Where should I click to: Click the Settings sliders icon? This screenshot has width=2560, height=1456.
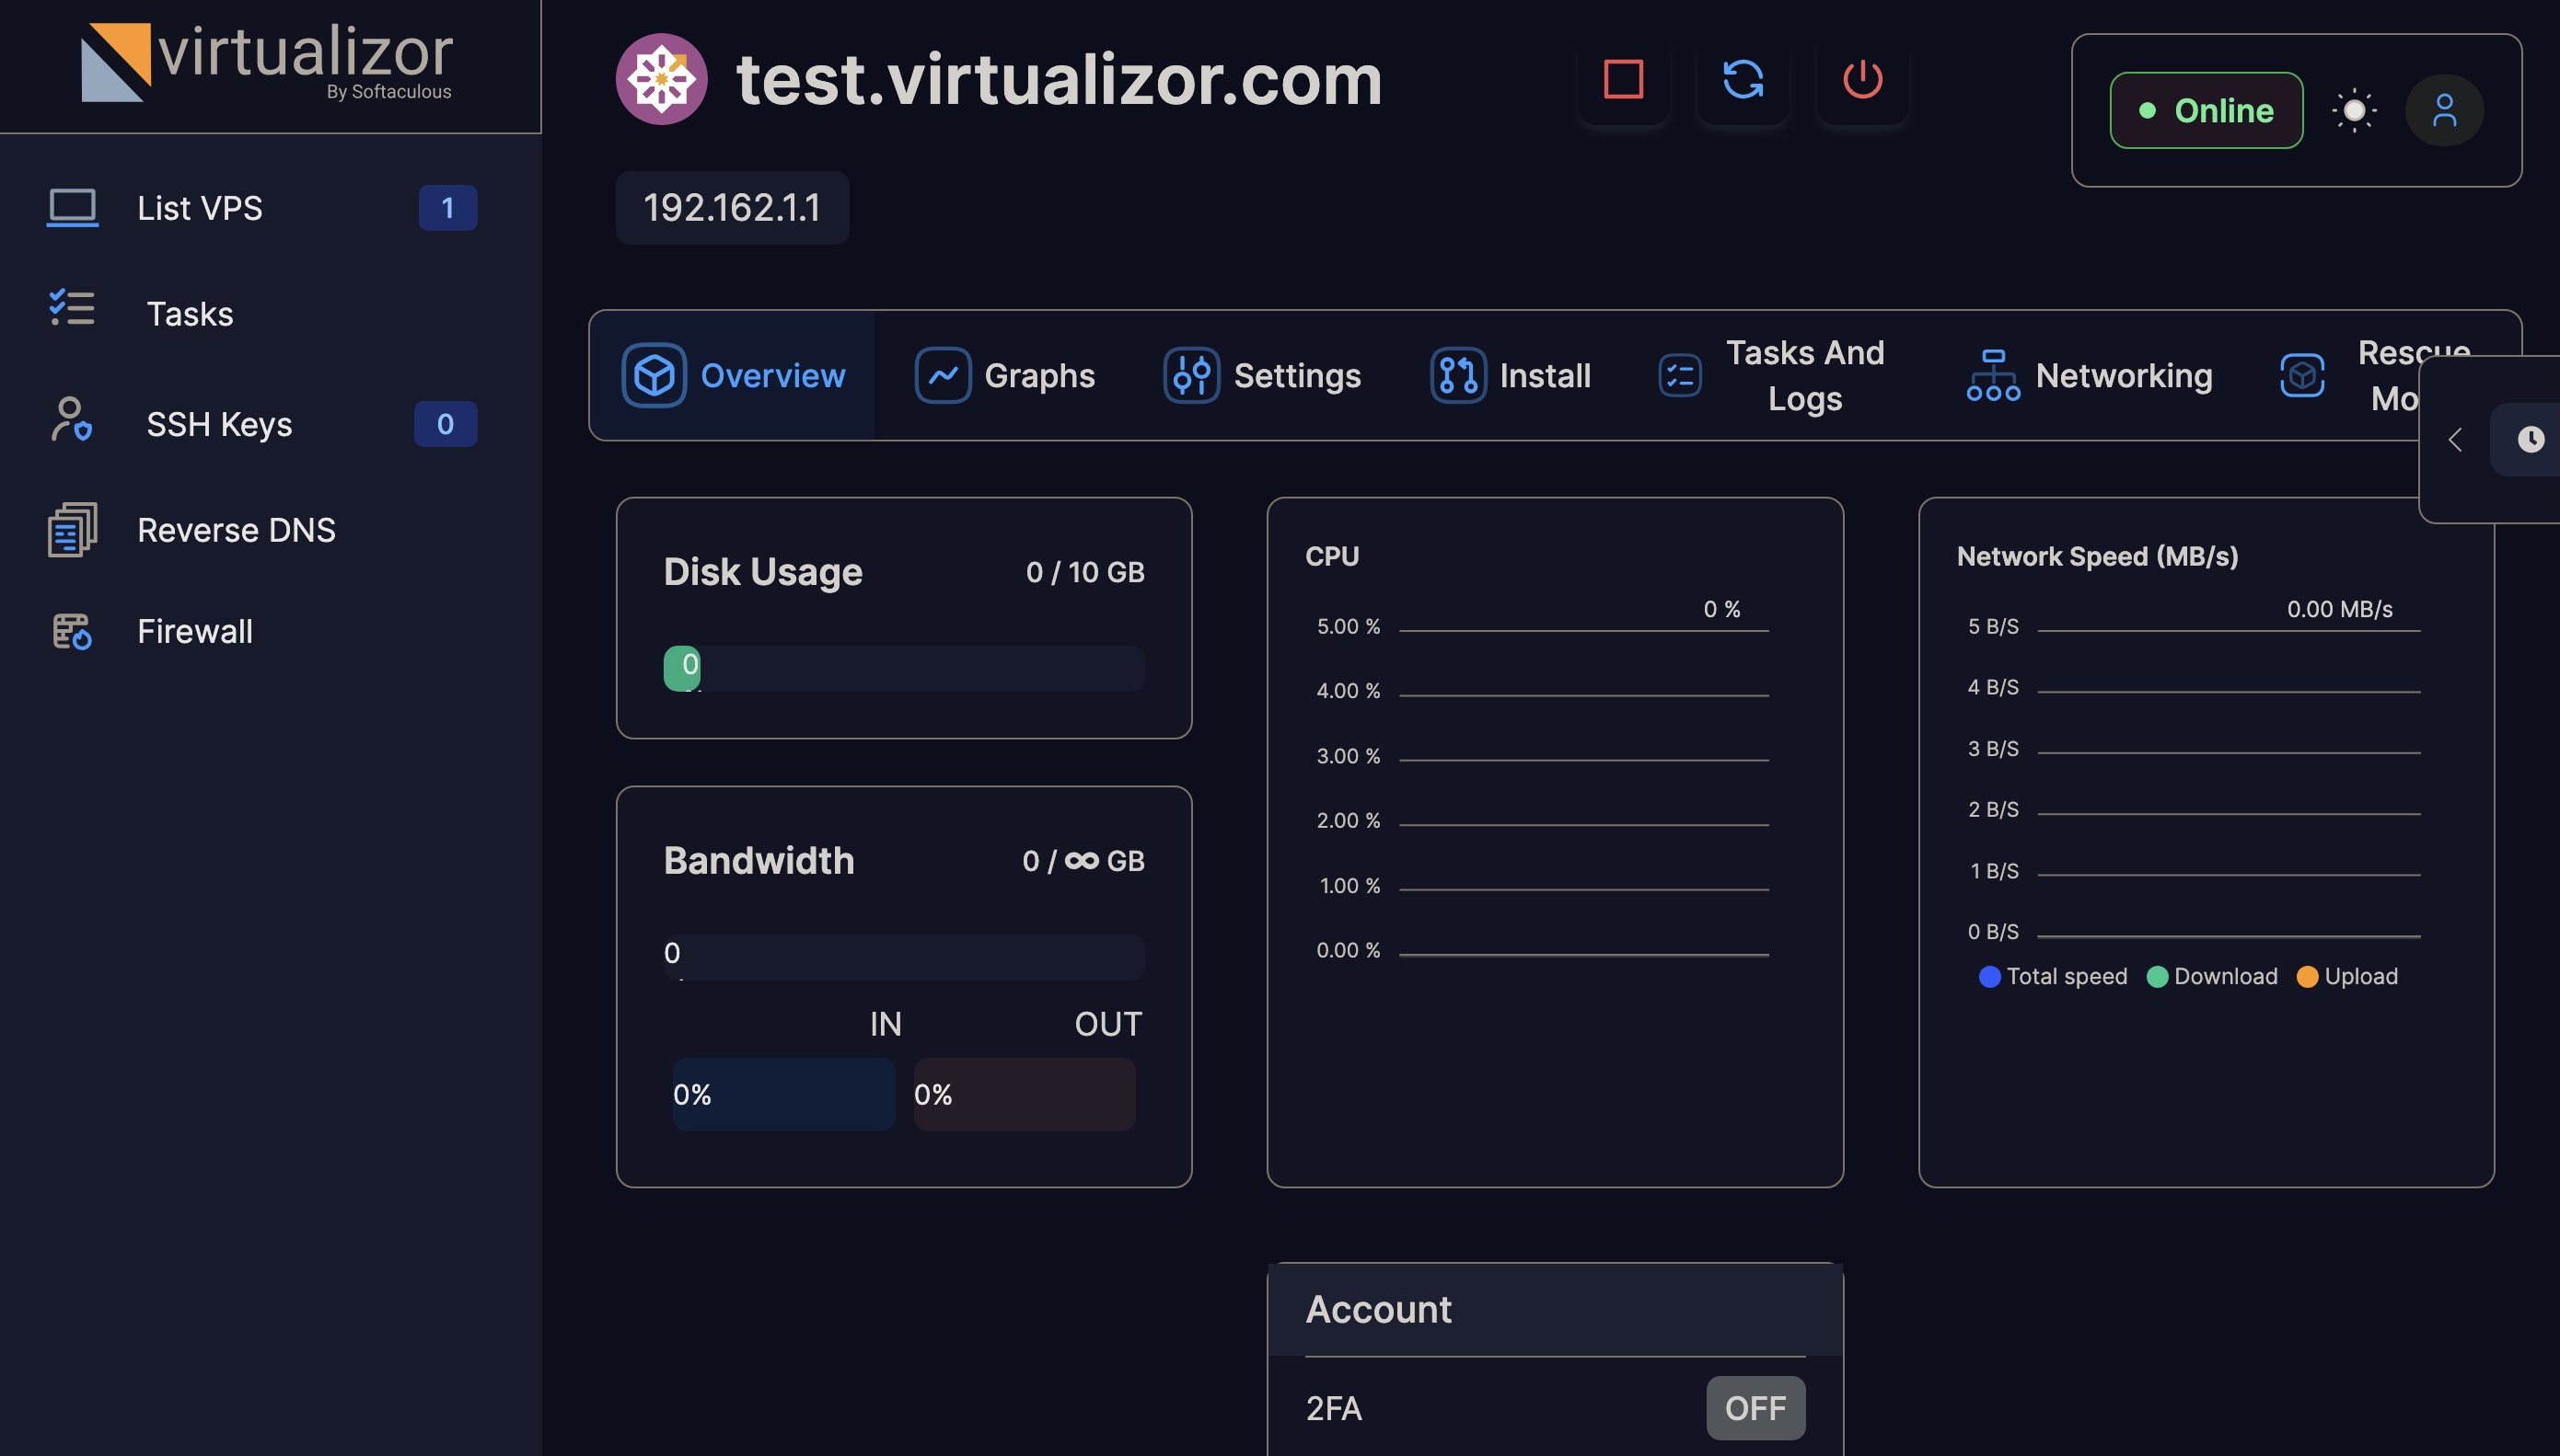(x=1191, y=375)
